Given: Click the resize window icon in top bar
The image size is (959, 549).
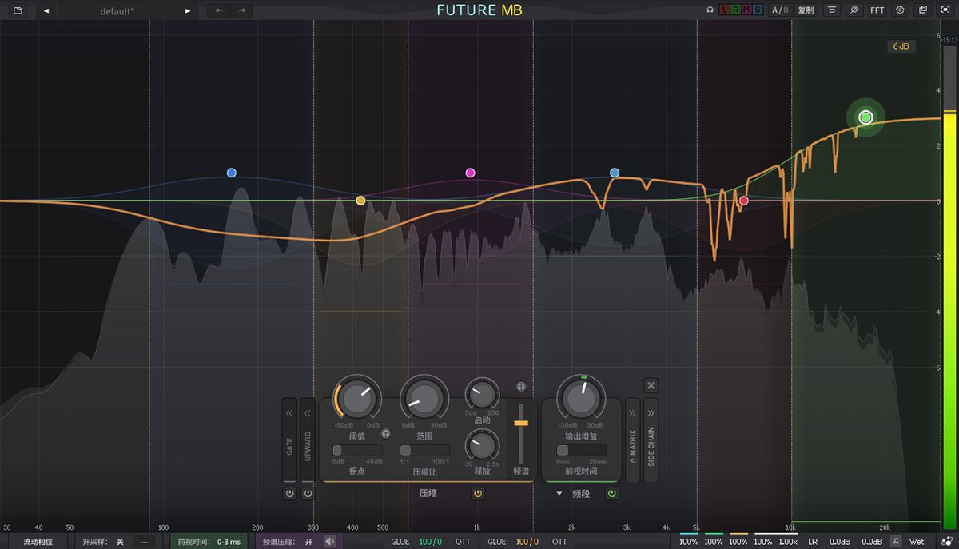Looking at the screenshot, I should (923, 10).
